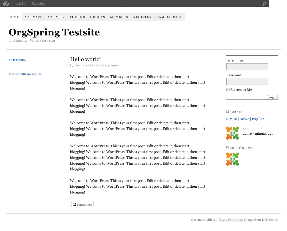287x231 pixels.
Task: Show Popular members filter
Action: 258,119
